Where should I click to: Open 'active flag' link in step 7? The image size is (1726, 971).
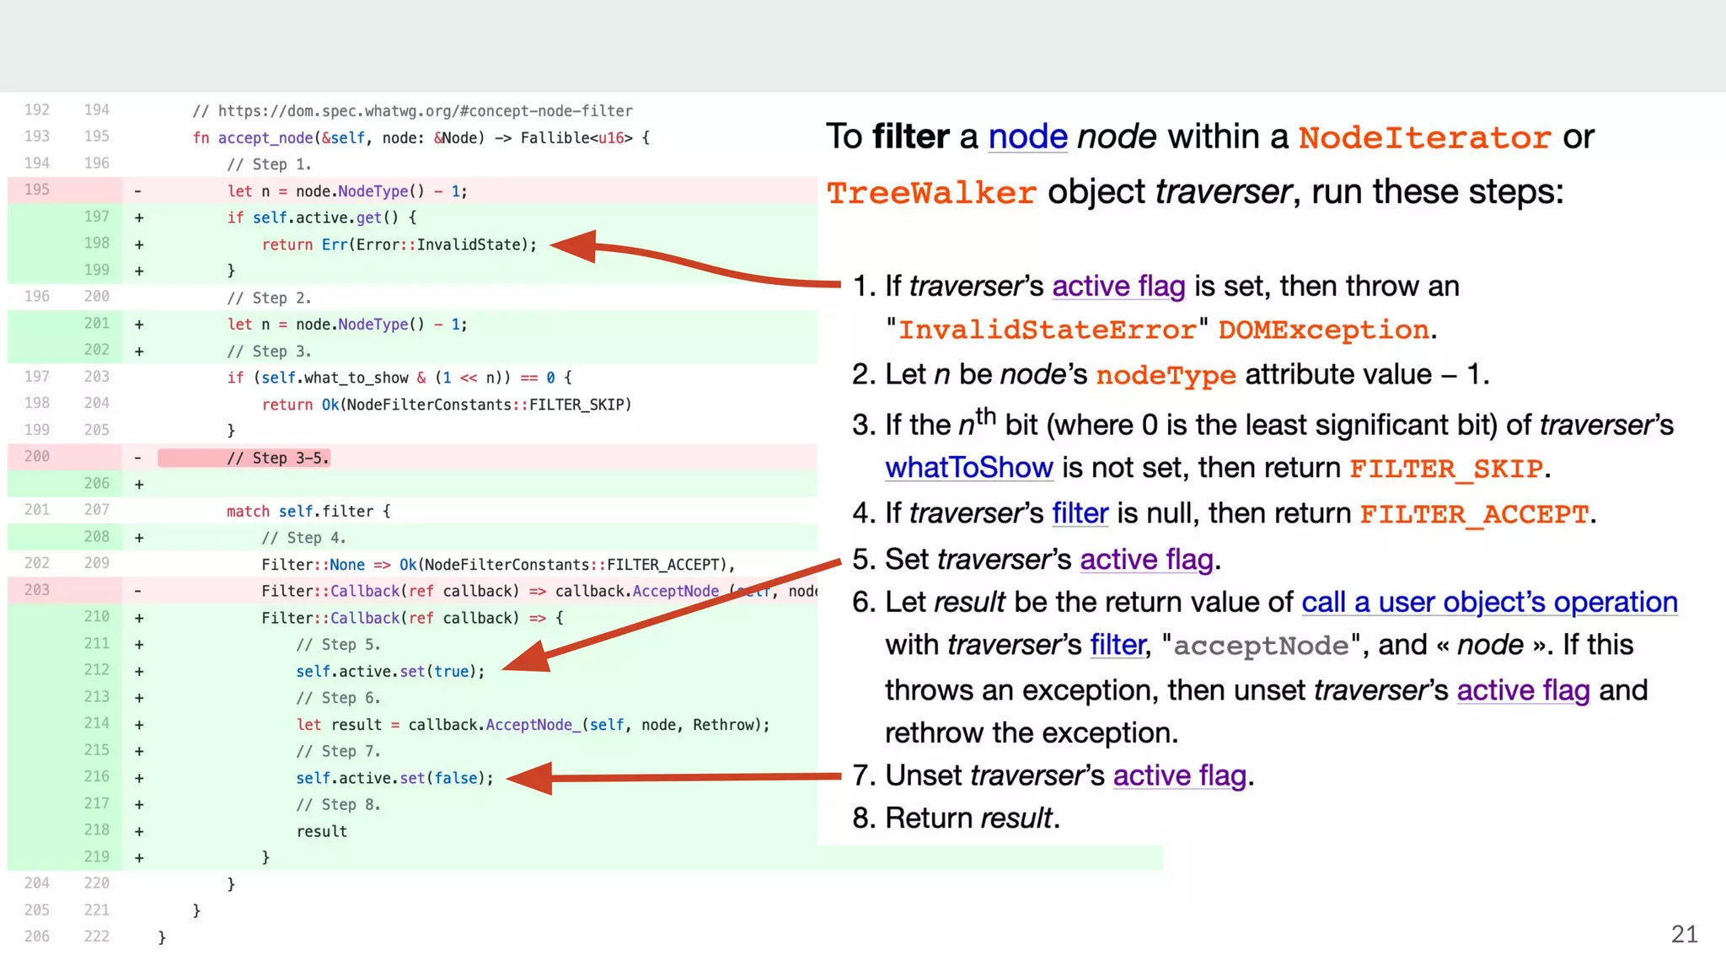click(1179, 775)
